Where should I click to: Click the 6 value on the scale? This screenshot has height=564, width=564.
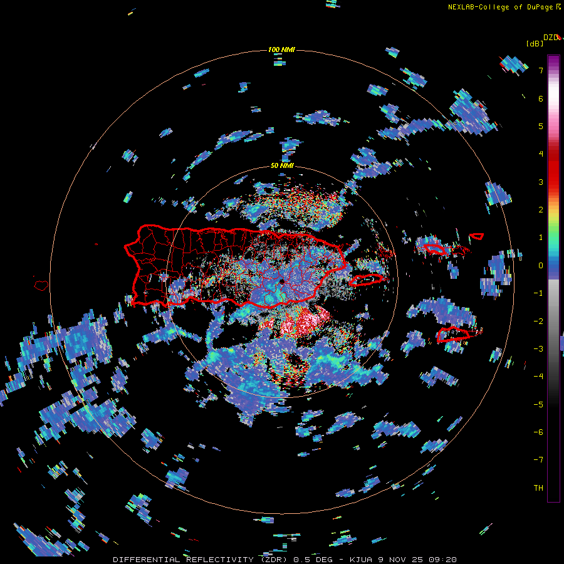click(x=541, y=98)
